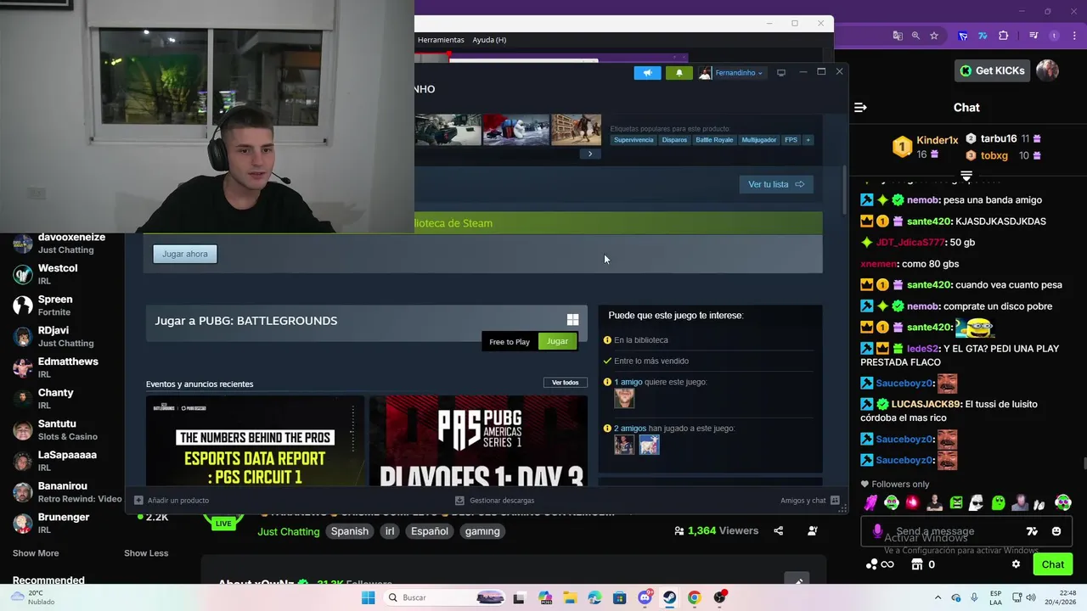Screen dimensions: 1087x611
Task: Open the emoji picker in chat
Action: (1056, 531)
